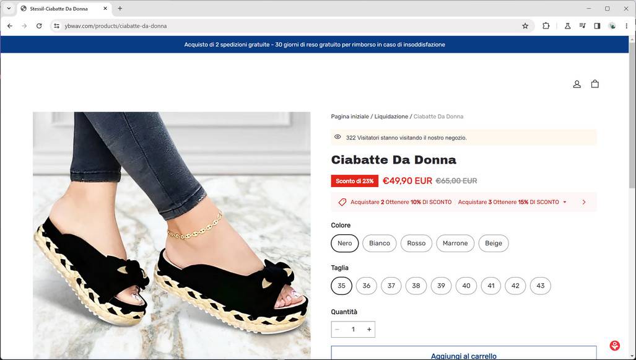This screenshot has width=636, height=360.
Task: Click the eye visitors icon
Action: pos(338,137)
